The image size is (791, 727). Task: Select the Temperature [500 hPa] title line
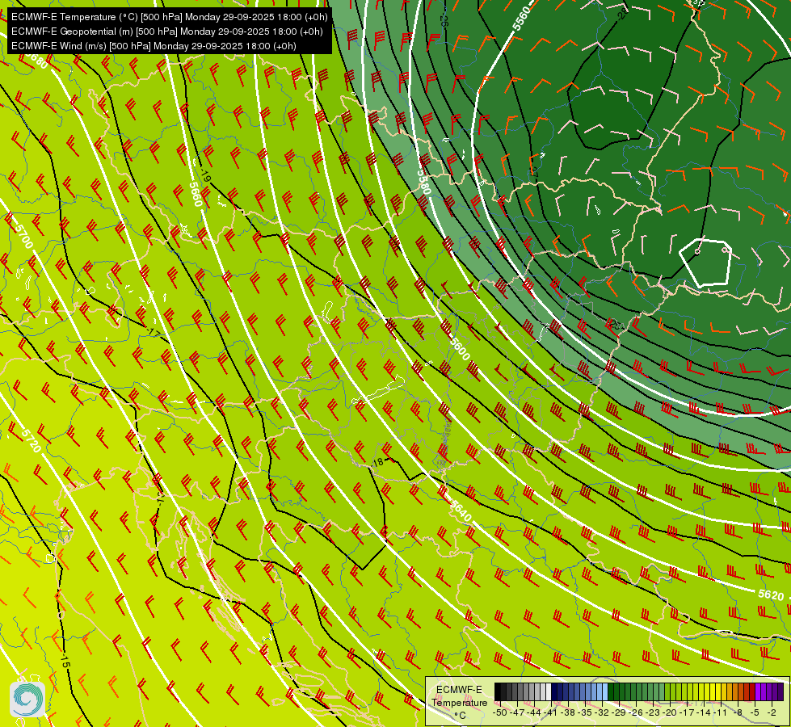[x=169, y=17]
